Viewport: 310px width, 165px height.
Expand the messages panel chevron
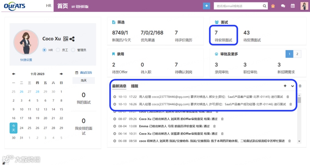(x=292, y=86)
